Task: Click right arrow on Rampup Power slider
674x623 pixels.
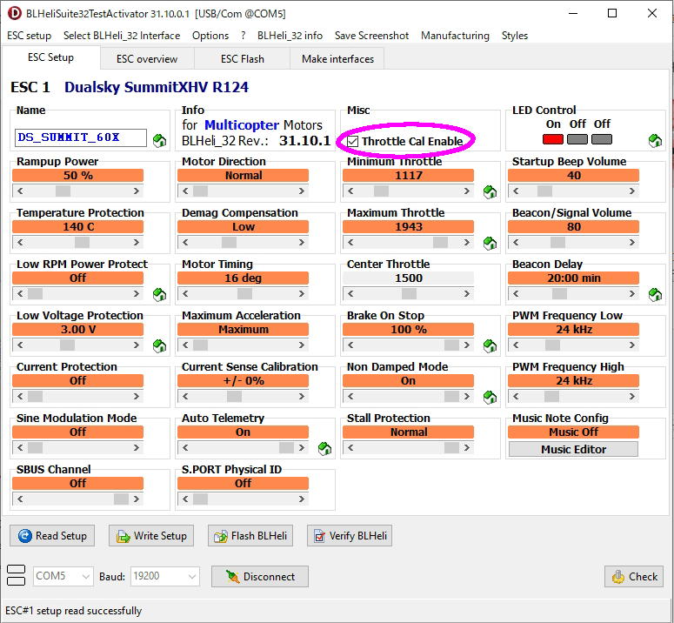Action: pyautogui.click(x=137, y=191)
